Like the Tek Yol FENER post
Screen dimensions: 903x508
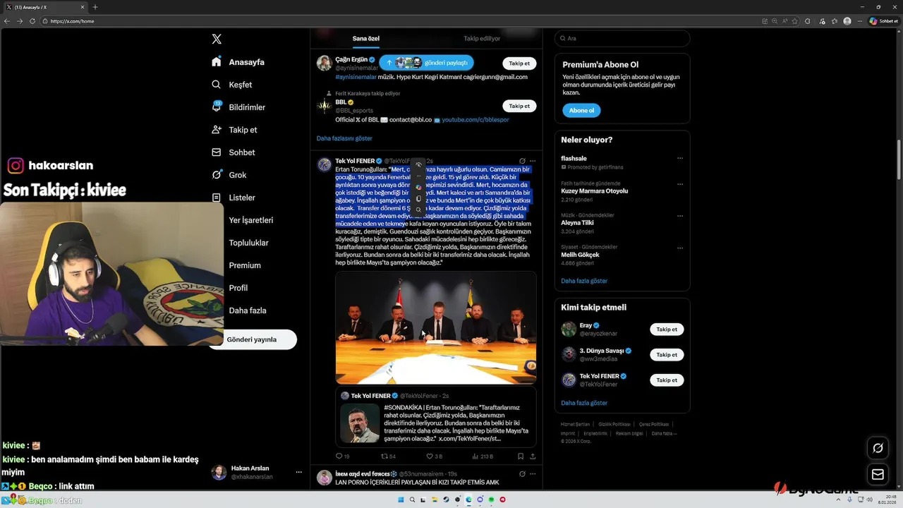pyautogui.click(x=434, y=456)
